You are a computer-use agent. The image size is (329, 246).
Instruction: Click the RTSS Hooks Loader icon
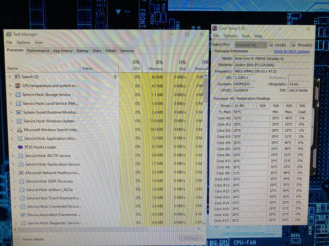(20, 147)
